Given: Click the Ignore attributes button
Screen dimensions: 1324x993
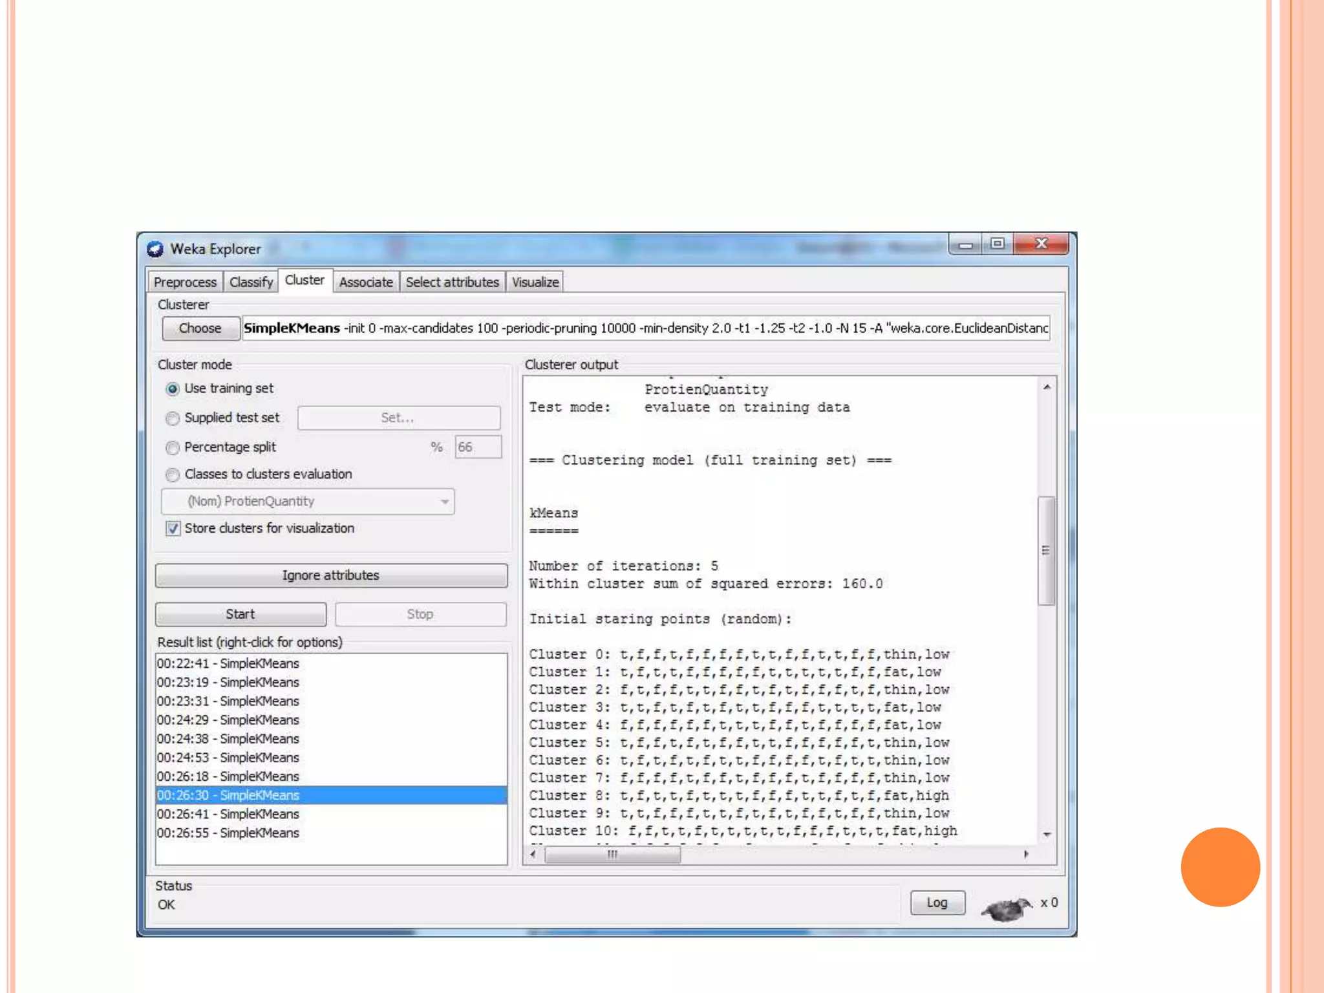Looking at the screenshot, I should pyautogui.click(x=331, y=575).
